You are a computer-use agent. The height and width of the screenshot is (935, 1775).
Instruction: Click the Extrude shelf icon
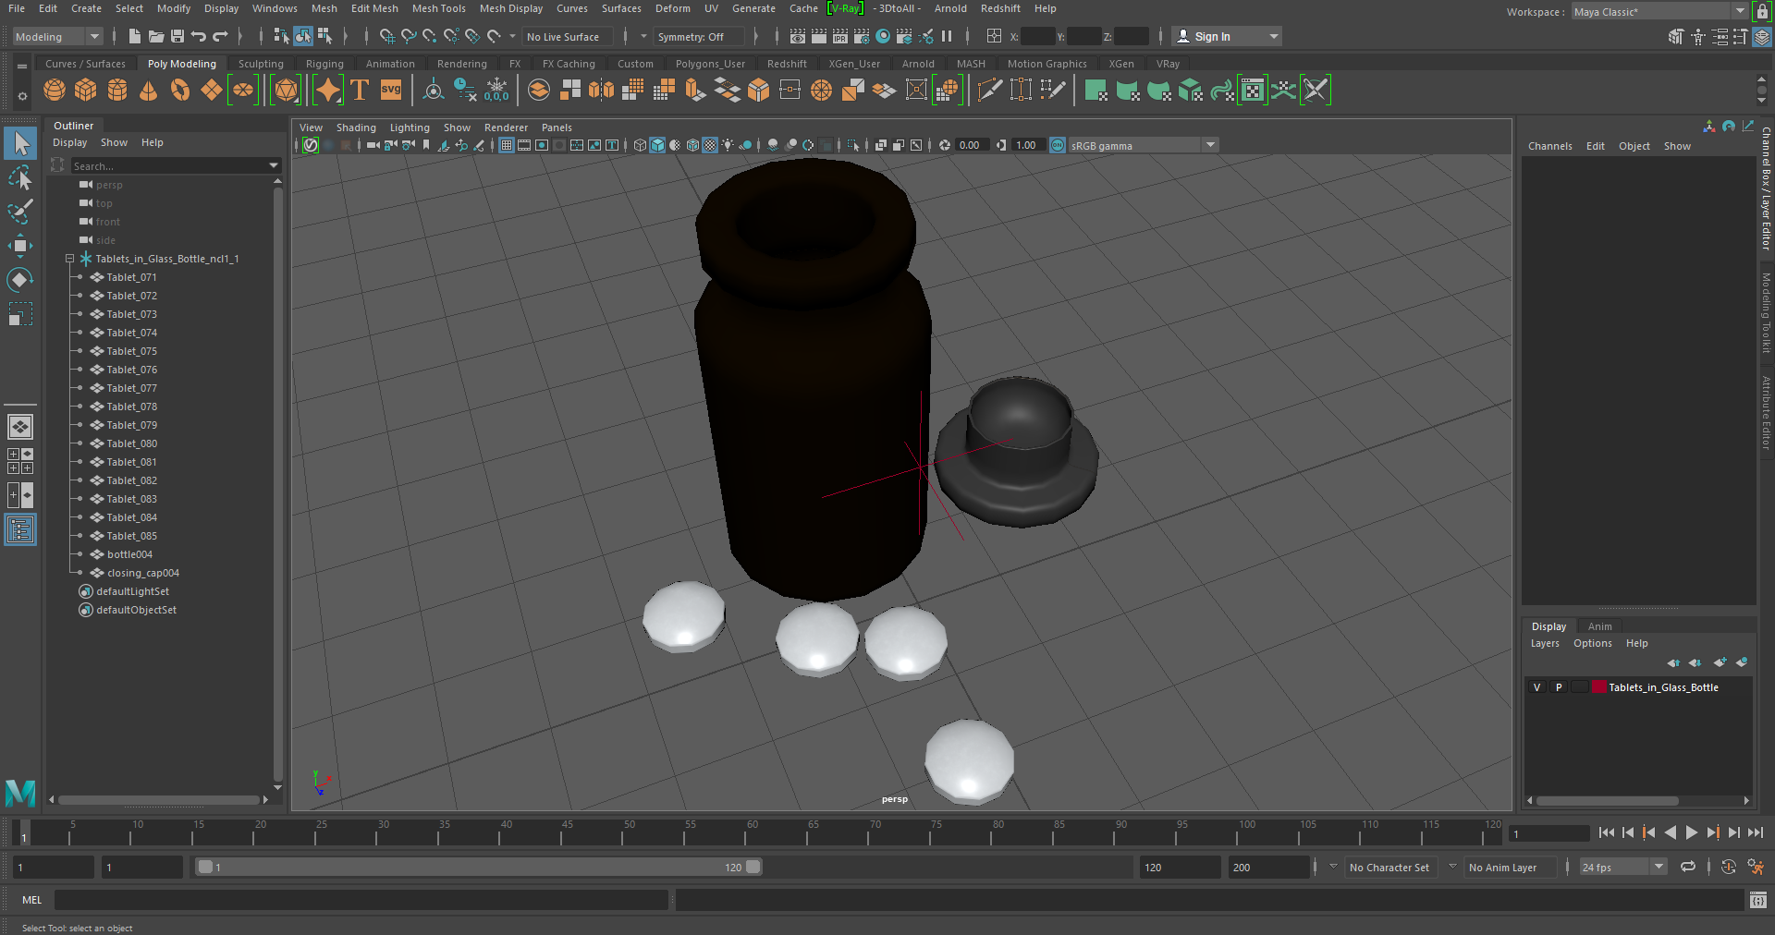point(695,90)
